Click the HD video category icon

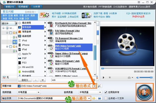pyautogui.click(x=19, y=36)
